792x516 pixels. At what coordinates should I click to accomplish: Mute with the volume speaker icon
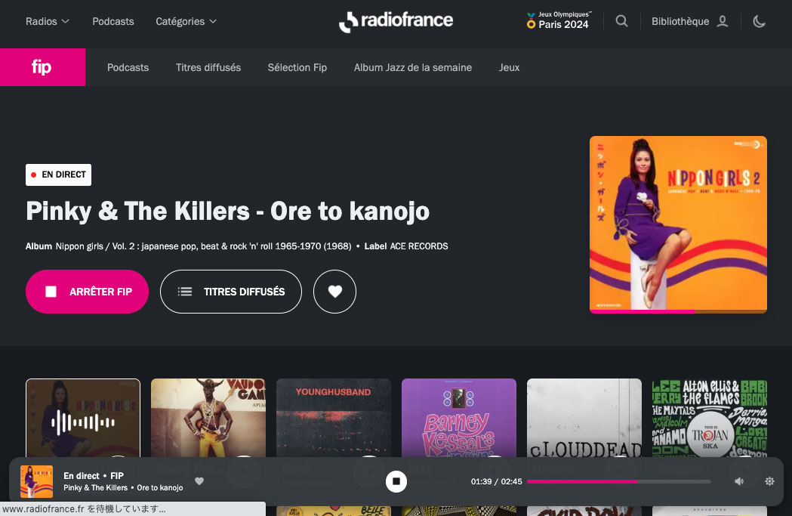(739, 481)
